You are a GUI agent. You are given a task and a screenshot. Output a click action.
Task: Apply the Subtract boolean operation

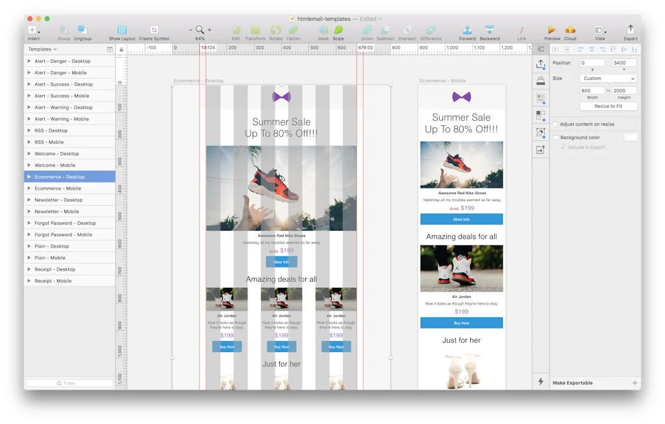click(386, 30)
